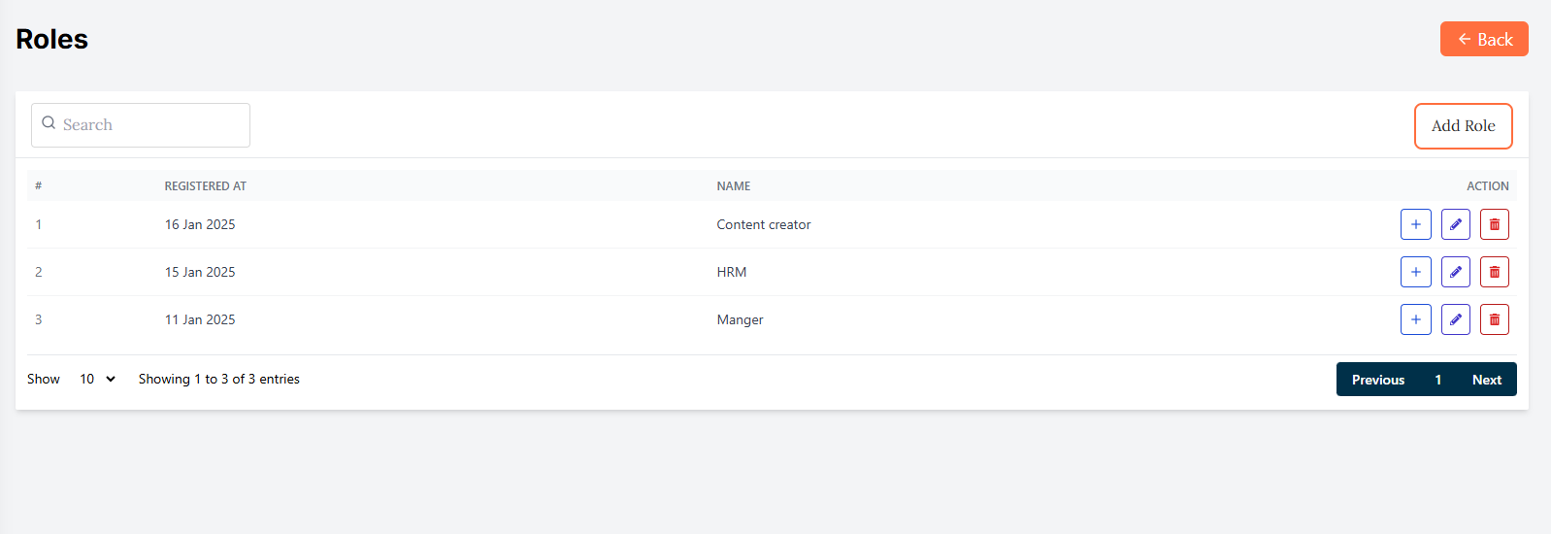Focus the Search input field
Screen dimensions: 1551x534
[x=150, y=125]
